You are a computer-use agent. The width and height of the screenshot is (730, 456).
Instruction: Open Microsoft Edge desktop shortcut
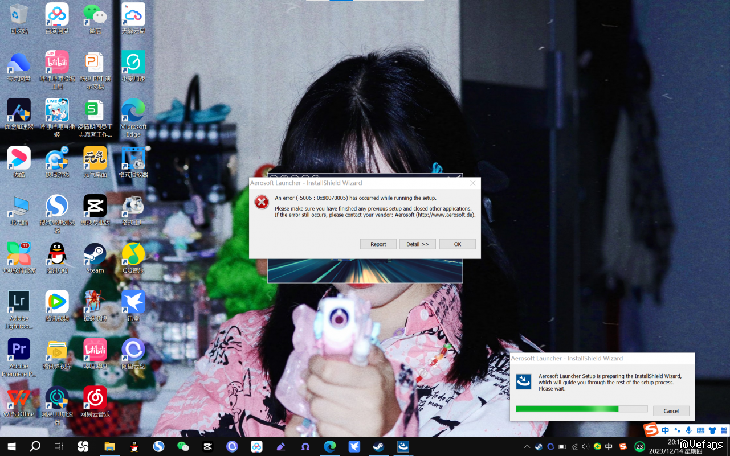pyautogui.click(x=133, y=118)
